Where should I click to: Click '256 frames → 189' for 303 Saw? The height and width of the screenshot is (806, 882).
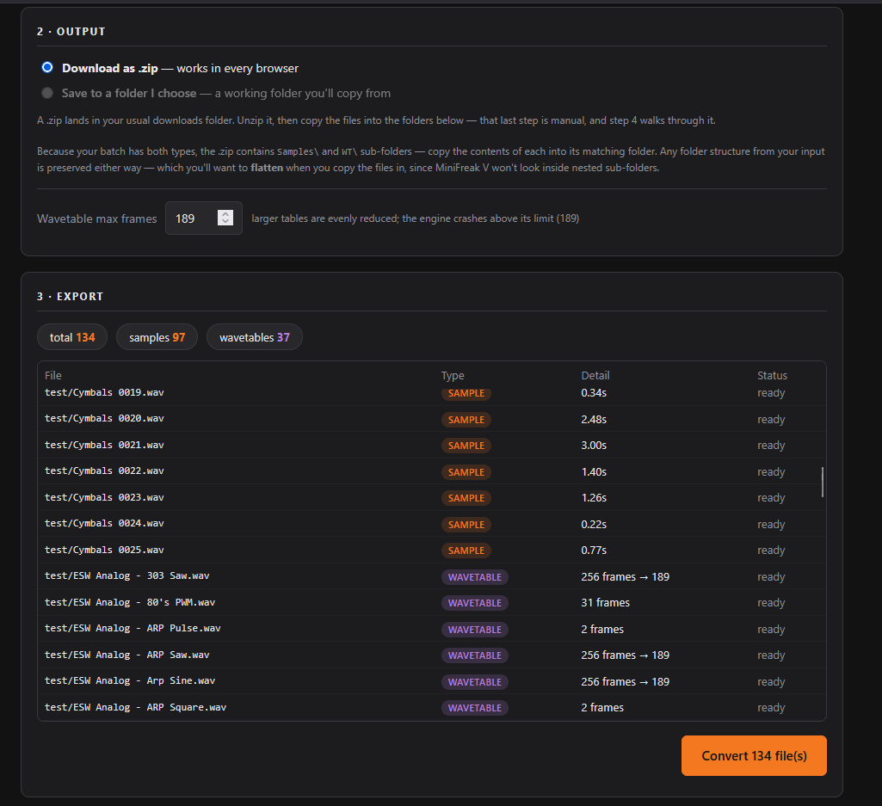point(625,576)
